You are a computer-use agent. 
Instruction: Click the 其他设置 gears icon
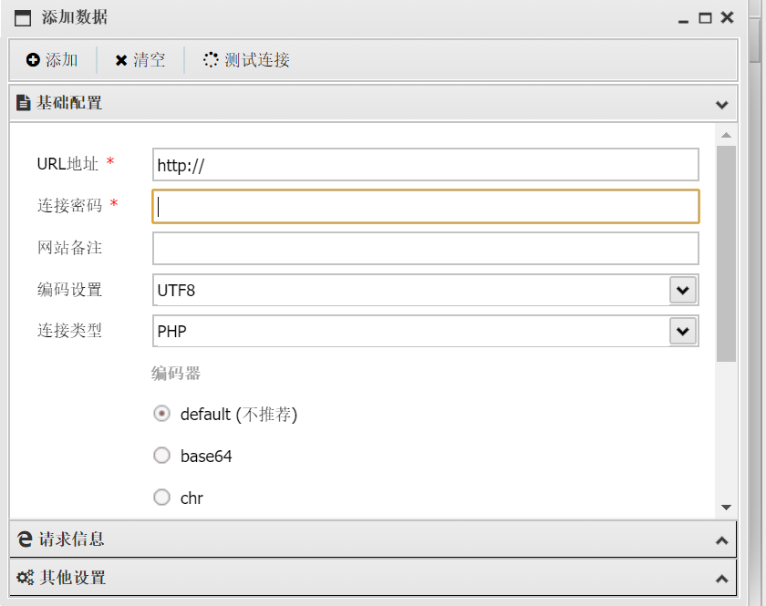pyautogui.click(x=26, y=578)
